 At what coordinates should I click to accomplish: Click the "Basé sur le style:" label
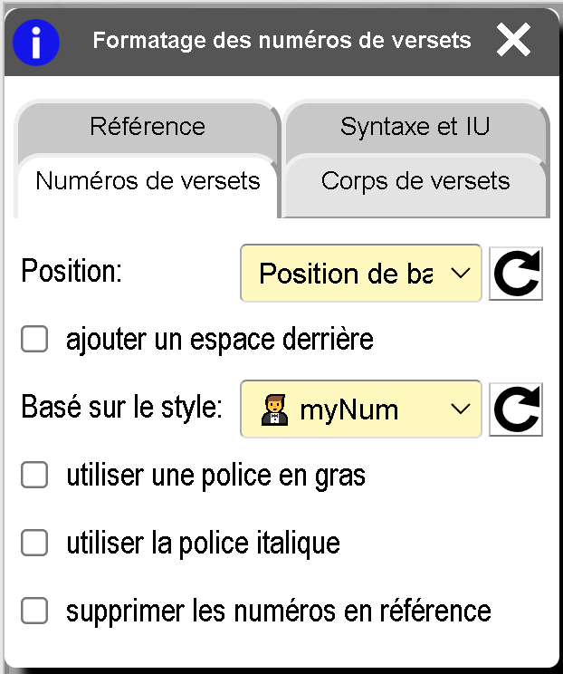(x=121, y=408)
